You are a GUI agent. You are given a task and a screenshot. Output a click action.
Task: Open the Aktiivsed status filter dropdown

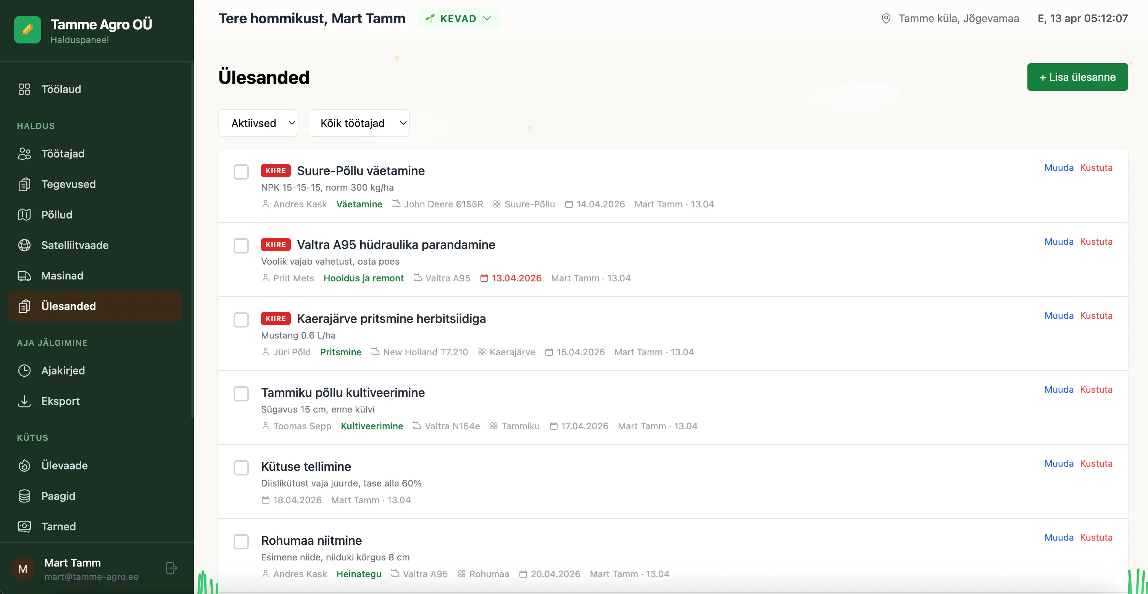(x=258, y=123)
